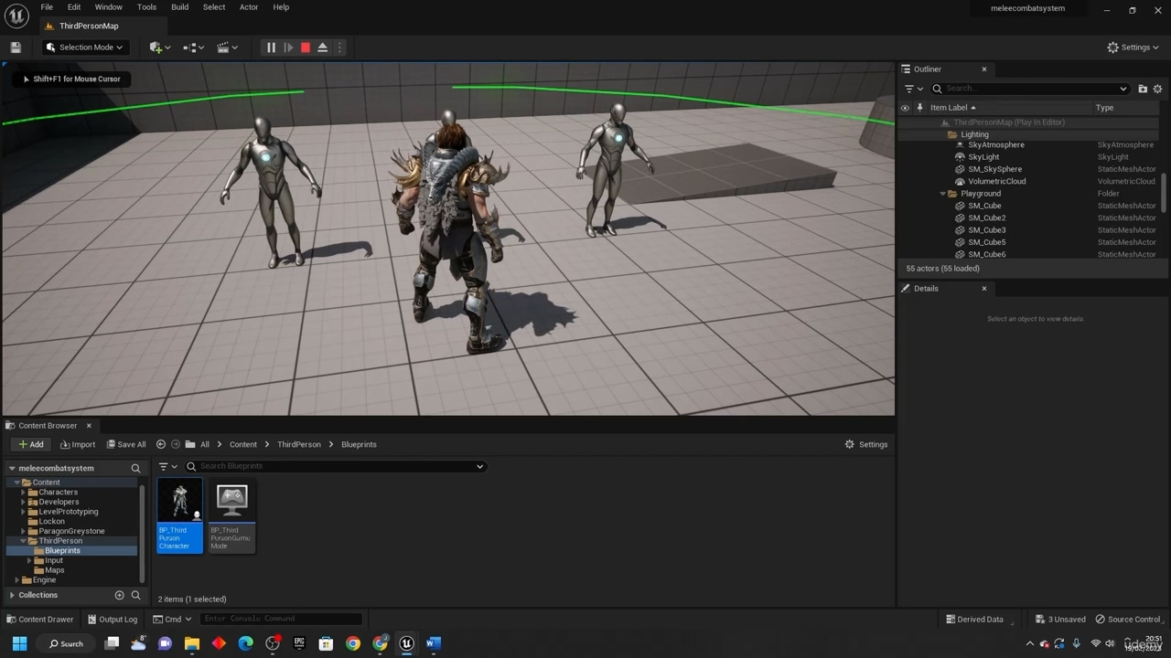Open the Selection Mode dropdown
The width and height of the screenshot is (1171, 658).
point(84,48)
